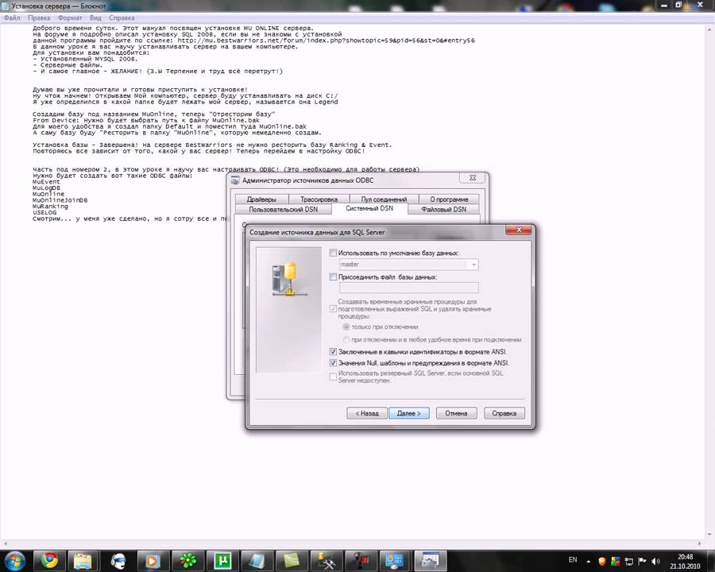The width and height of the screenshot is (715, 572).
Task: Open Windows Explorer folder icon in taskbar
Action: tap(83, 560)
